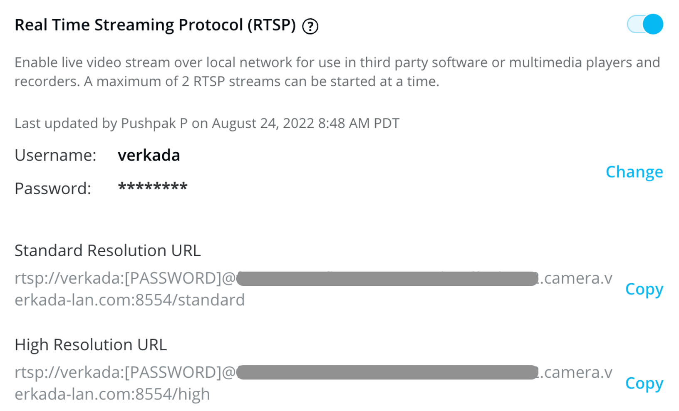The height and width of the screenshot is (411, 679).
Task: Select the Standard Resolution URL heading
Action: click(x=107, y=250)
